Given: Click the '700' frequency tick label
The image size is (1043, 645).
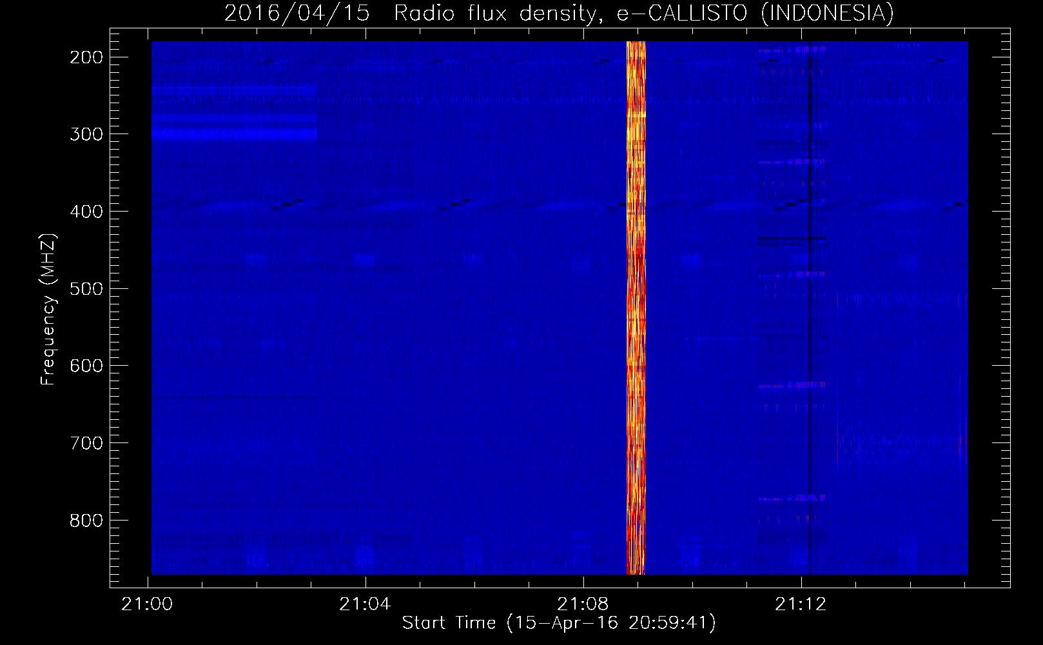Looking at the screenshot, I should click(86, 443).
